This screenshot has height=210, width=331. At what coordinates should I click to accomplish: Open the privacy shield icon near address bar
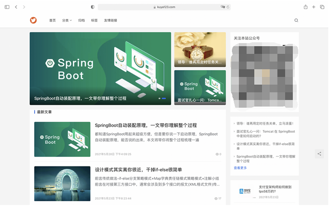92,7
